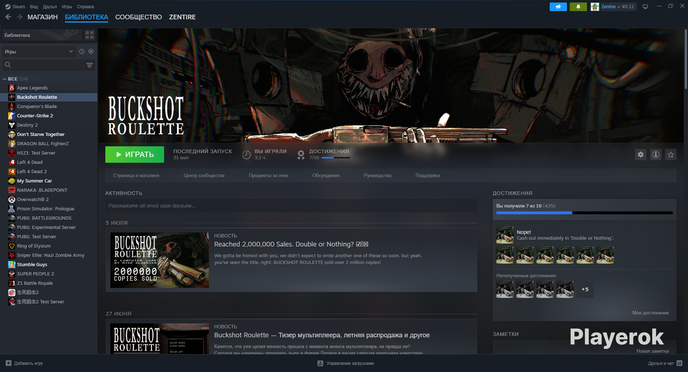Image resolution: width=688 pixels, height=372 pixels.
Task: Open the Игры category dropdown
Action: pos(39,51)
